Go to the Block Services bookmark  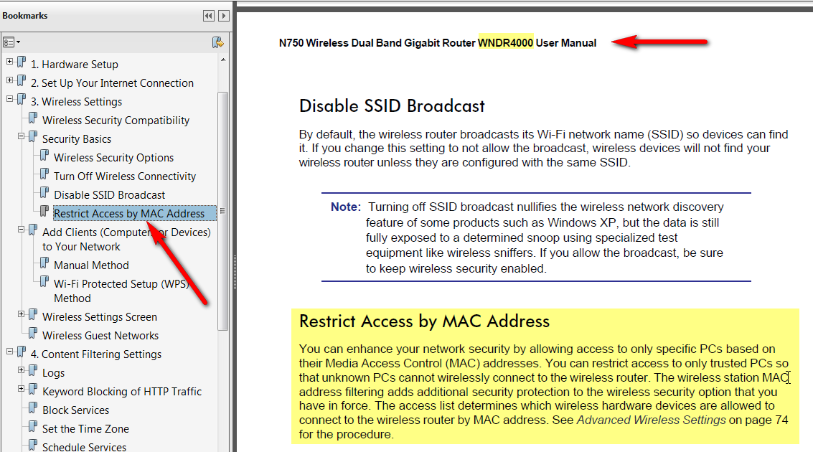[75, 410]
